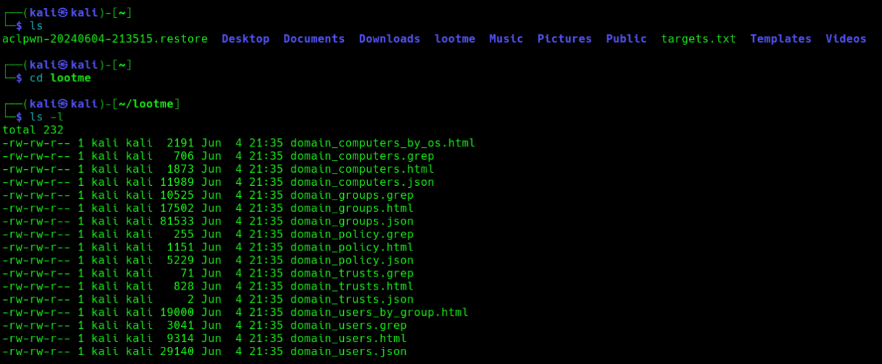Click the file size value 19000
The height and width of the screenshot is (364, 882).
coord(177,312)
